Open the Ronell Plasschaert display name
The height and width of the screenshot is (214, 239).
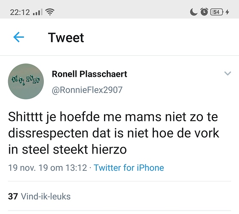[x=89, y=74]
